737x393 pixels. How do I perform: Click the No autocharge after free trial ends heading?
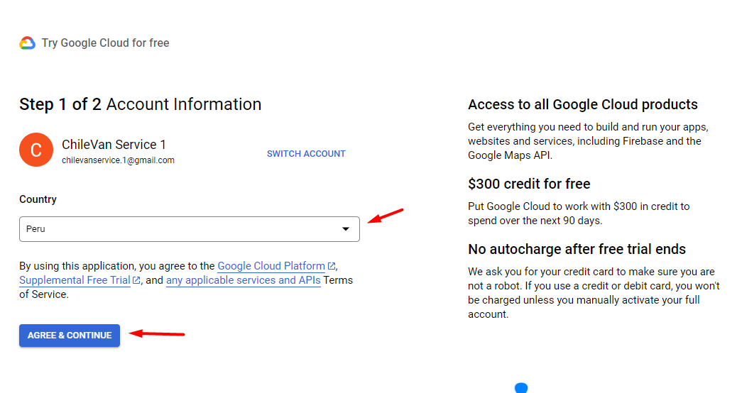click(577, 249)
